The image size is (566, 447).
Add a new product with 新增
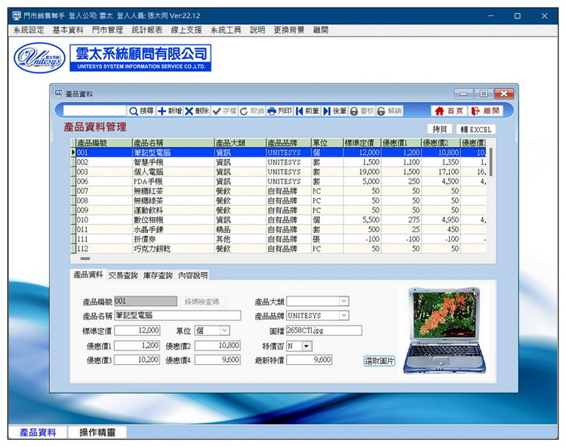coord(169,111)
